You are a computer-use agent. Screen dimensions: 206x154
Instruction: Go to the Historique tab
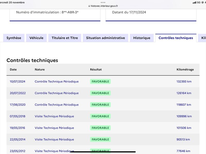pos(142,38)
